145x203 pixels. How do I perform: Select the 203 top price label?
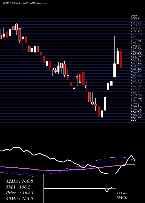point(134,16)
